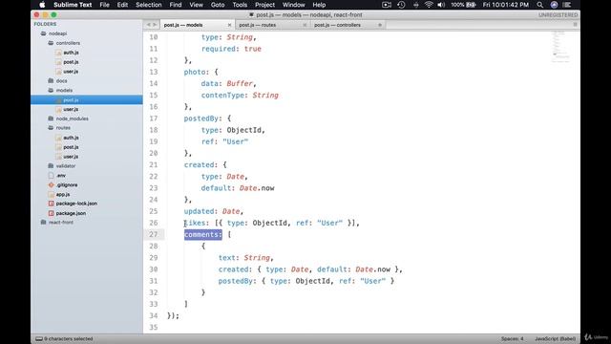Click the screen recording menu bar icon

386,5
